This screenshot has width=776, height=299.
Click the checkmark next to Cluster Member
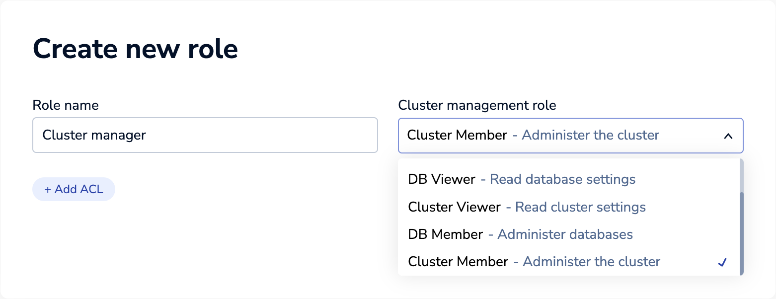tap(723, 261)
